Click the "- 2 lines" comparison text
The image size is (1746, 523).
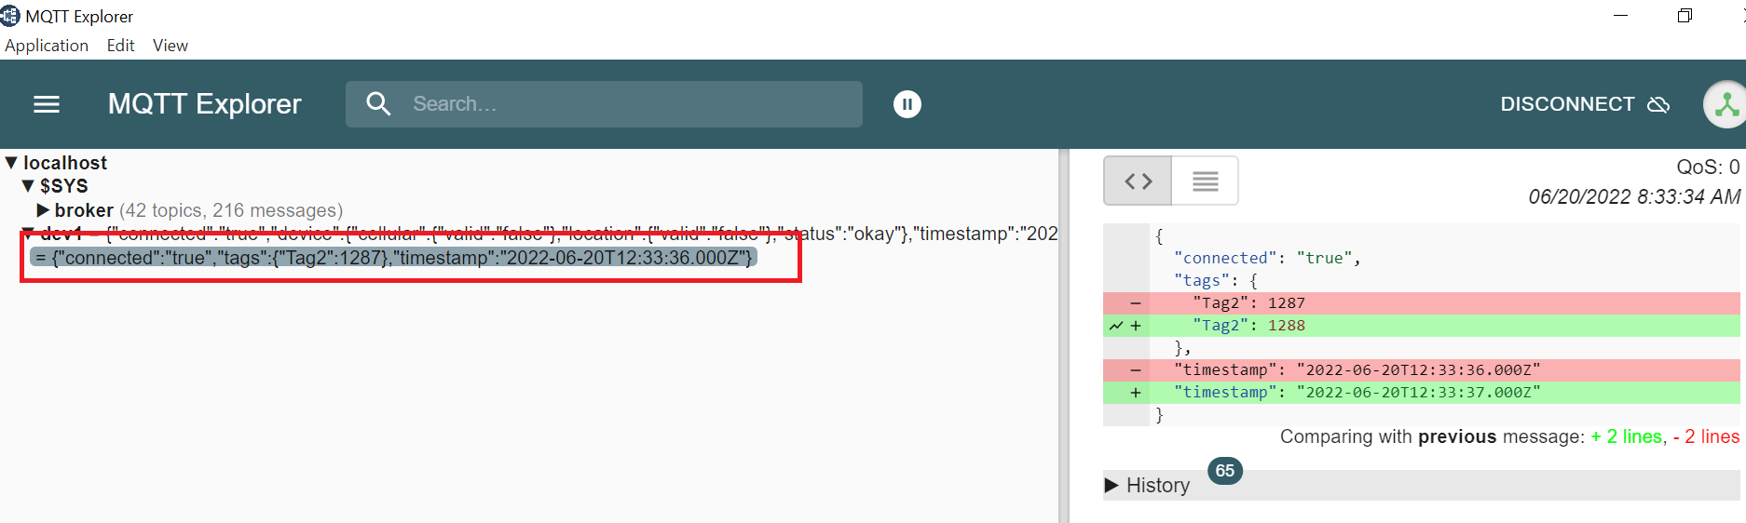click(1706, 437)
